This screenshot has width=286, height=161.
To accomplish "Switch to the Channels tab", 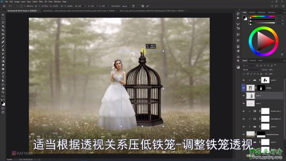I will [252, 61].
